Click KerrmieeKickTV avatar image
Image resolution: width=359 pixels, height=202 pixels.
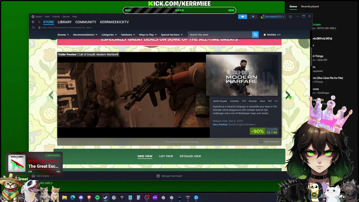point(262,17)
